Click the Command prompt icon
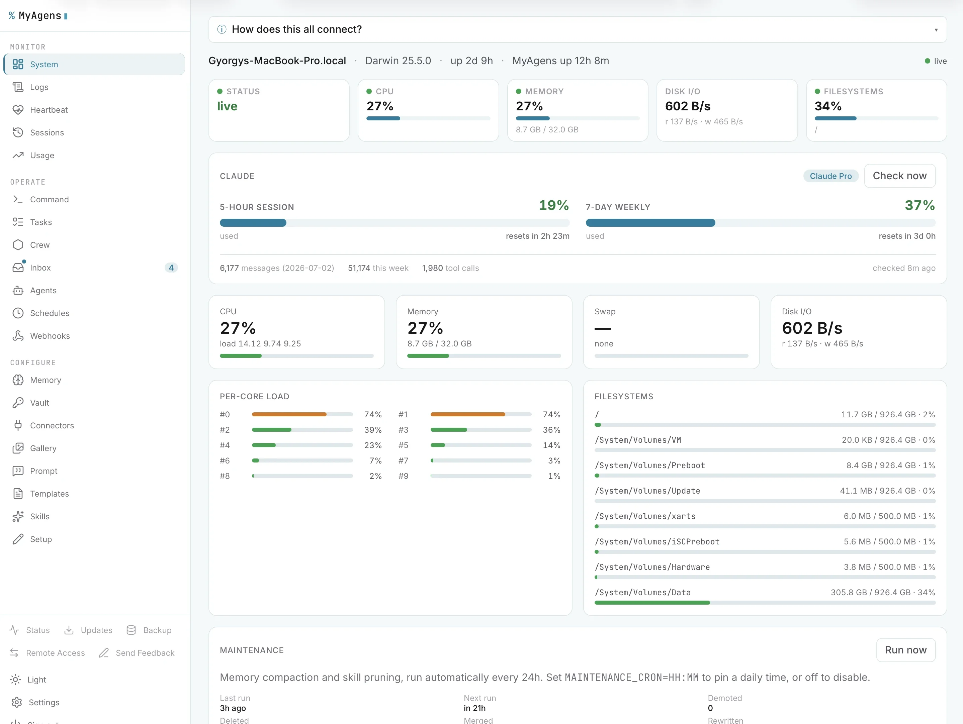963x724 pixels. [x=18, y=199]
